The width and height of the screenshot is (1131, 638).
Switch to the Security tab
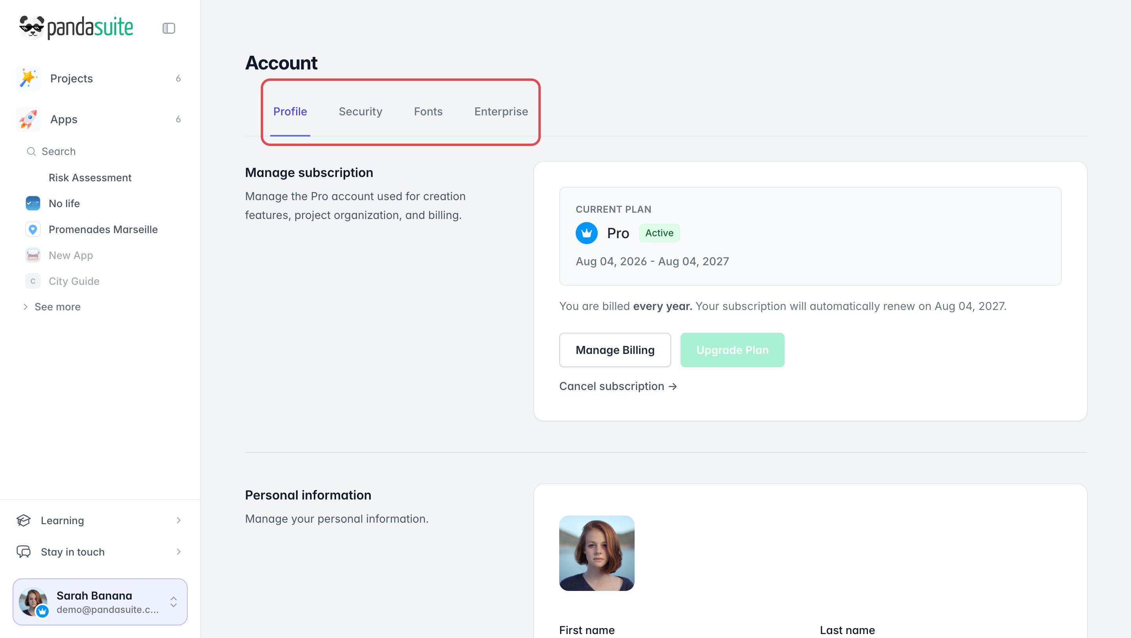[x=361, y=111]
